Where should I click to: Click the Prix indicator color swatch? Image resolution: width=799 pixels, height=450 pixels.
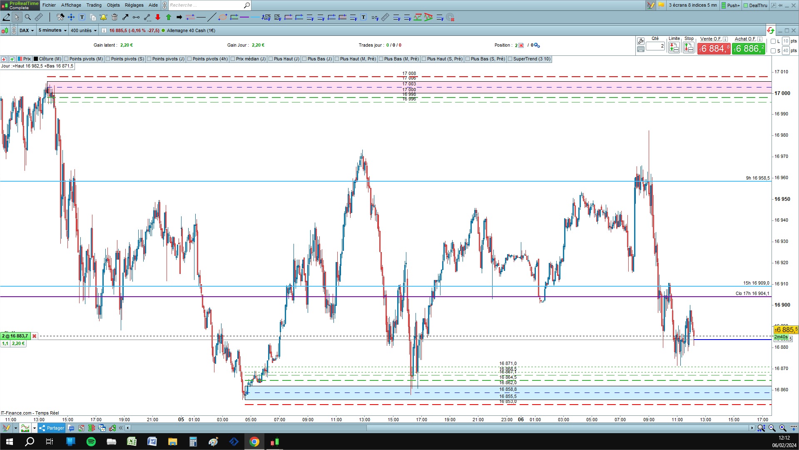coord(20,59)
